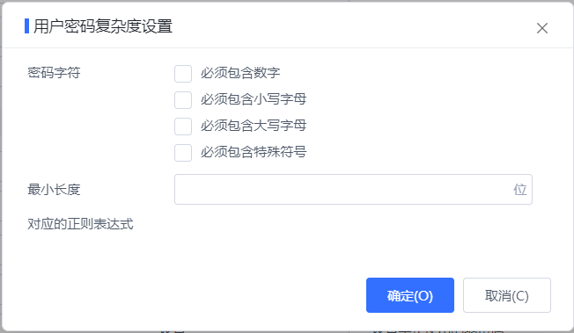This screenshot has width=574, height=333.
Task: Enable the 必须包含数字 checkbox
Action: [183, 74]
